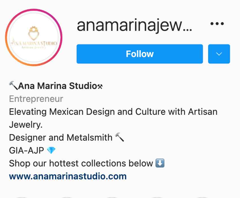This screenshot has height=198, width=240.
Task: Click the Shop our hottest collections text
Action: [x=81, y=163]
